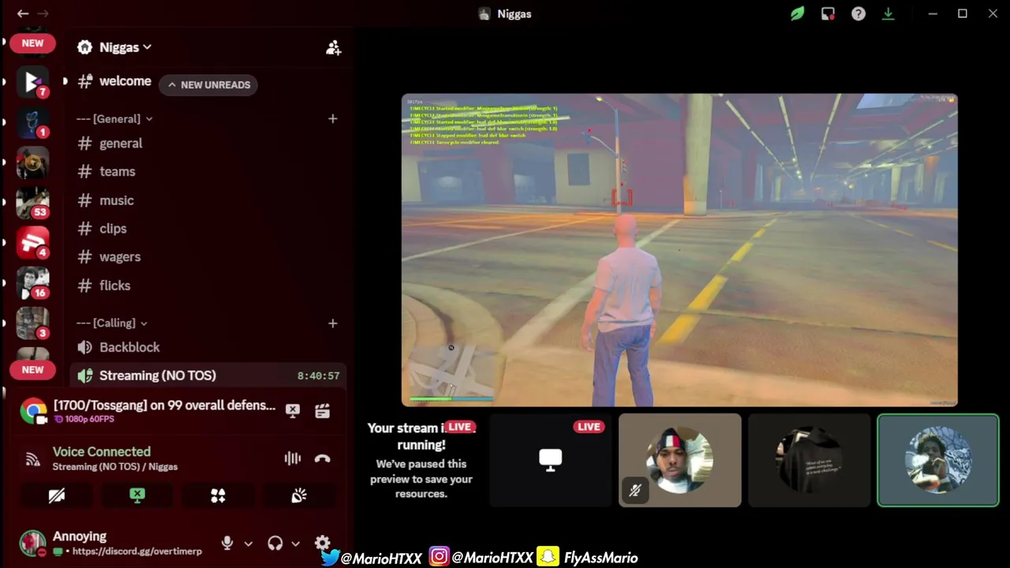Open server icon with 16 unread badge

pos(32,283)
